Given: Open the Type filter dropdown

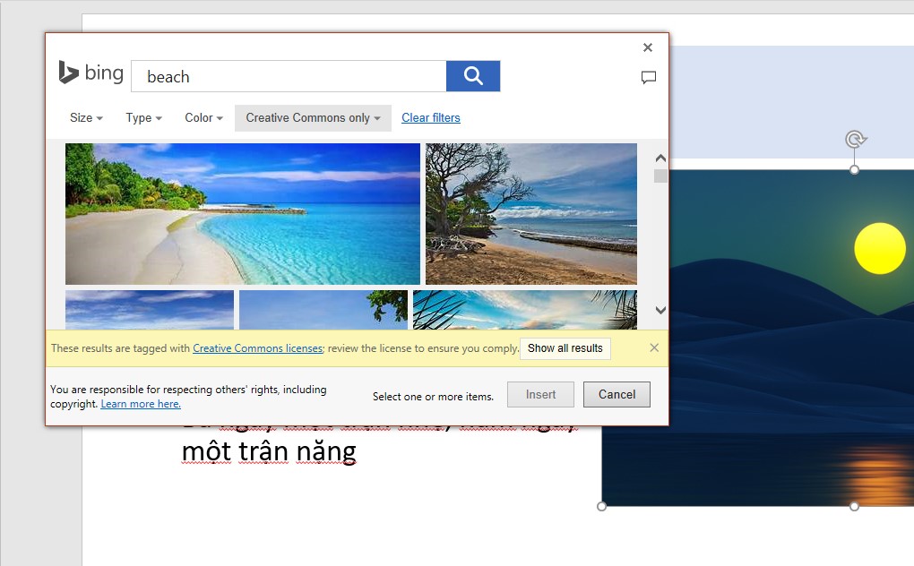Looking at the screenshot, I should pos(143,118).
